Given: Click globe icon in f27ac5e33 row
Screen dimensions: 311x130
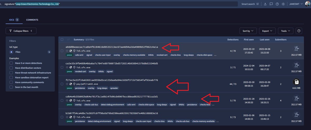Looking at the screenshot, I should 70,84.
